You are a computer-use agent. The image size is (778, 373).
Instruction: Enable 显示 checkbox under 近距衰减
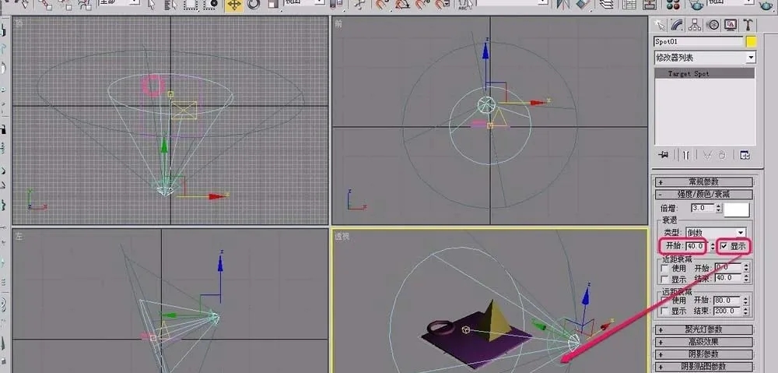pos(665,279)
